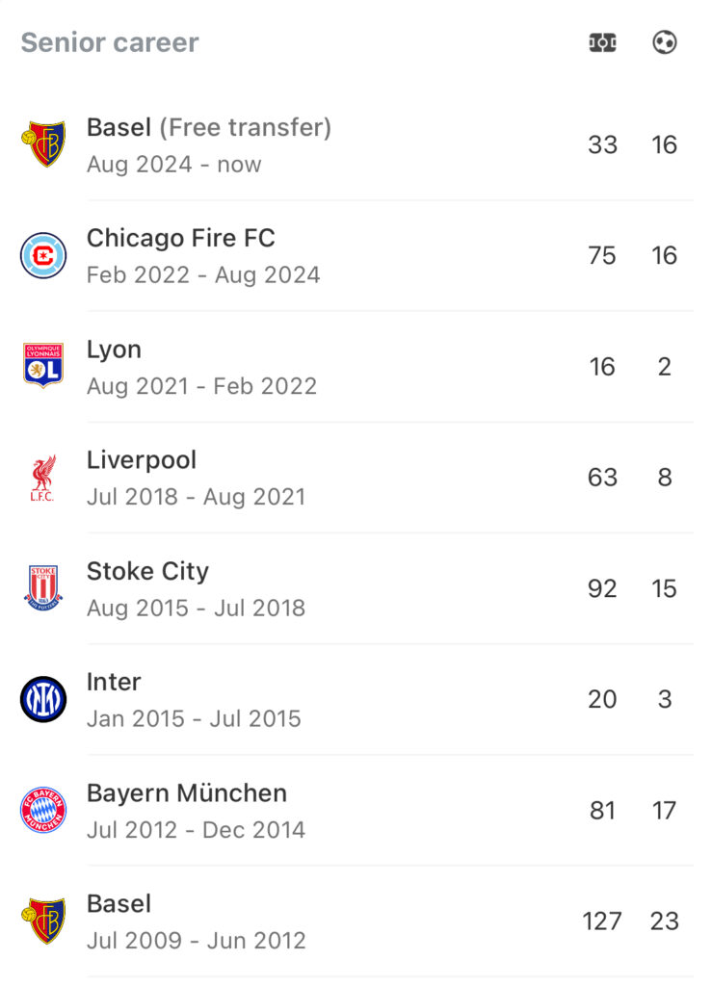Viewport: 712px width, 986px height.
Task: Click the Inter club logo
Action: pos(43,699)
